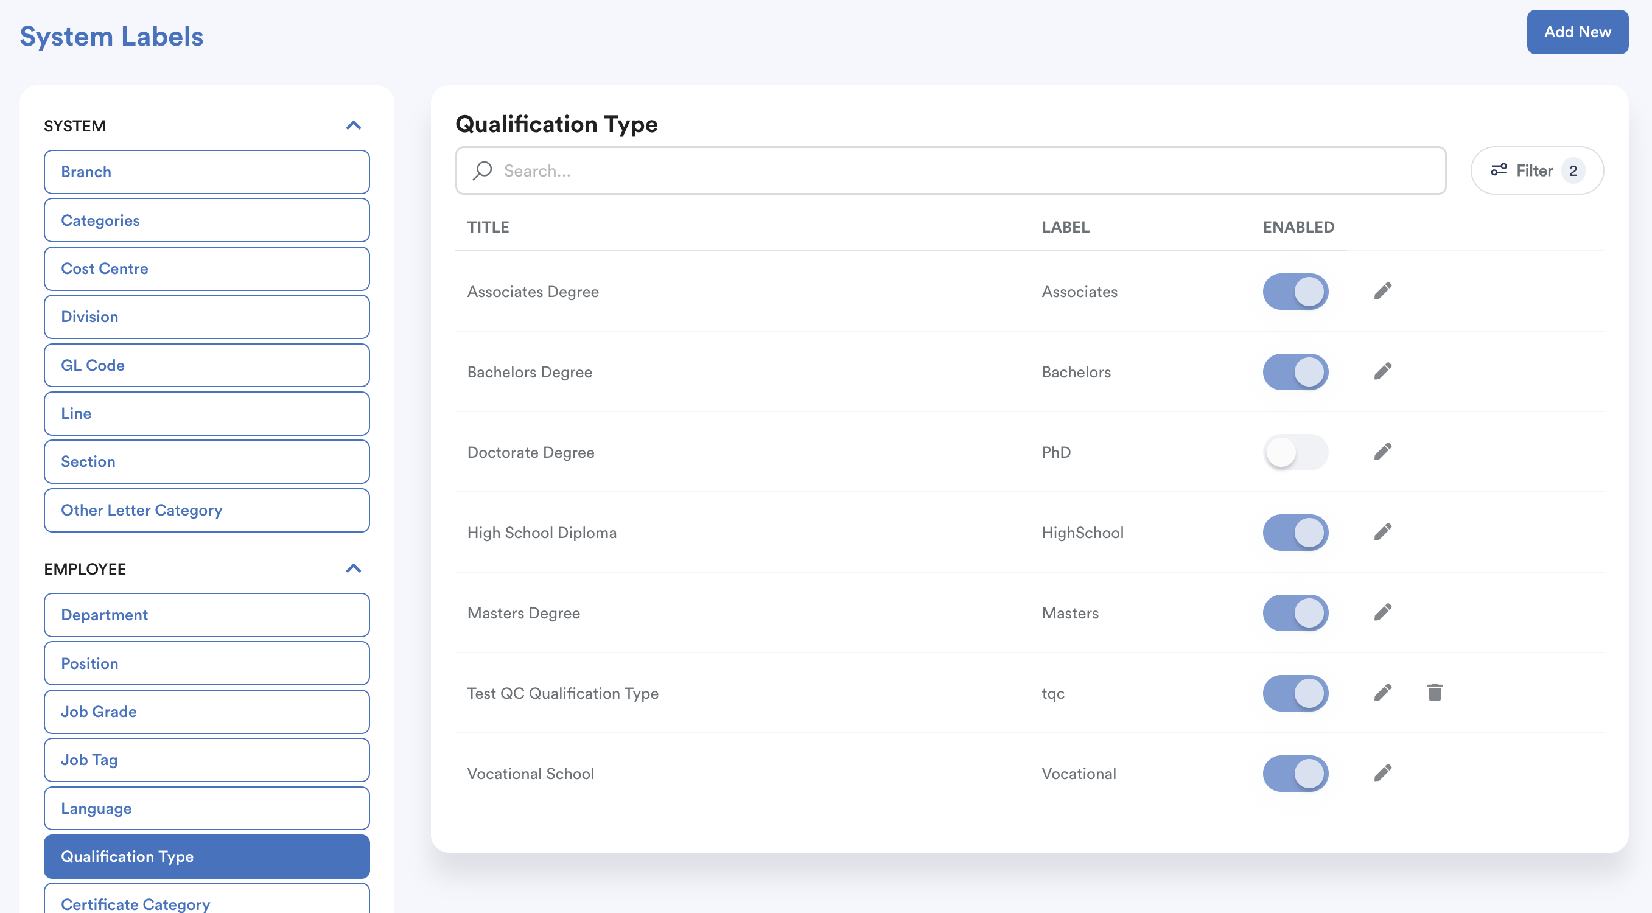Viewport: 1652px width, 913px height.
Task: Edit the Vocational School row
Action: 1383,773
